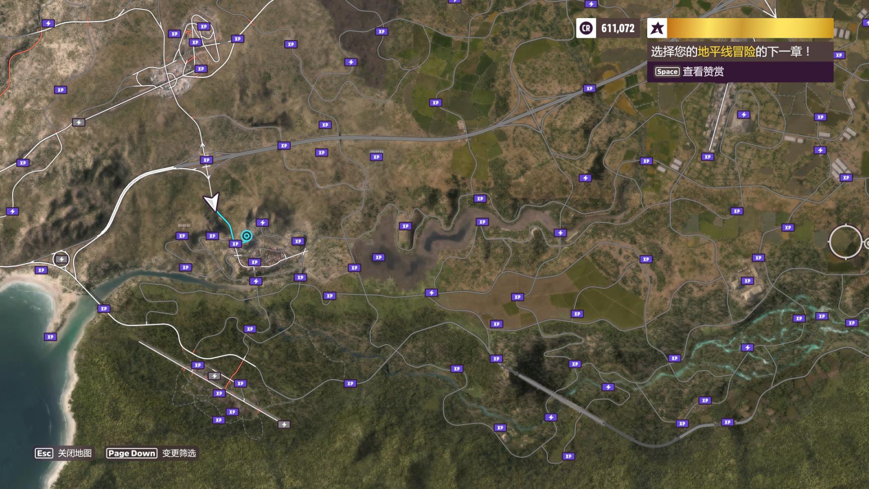Select the XP board on the town's main street
Screen dimensions: 869x489
click(x=254, y=262)
